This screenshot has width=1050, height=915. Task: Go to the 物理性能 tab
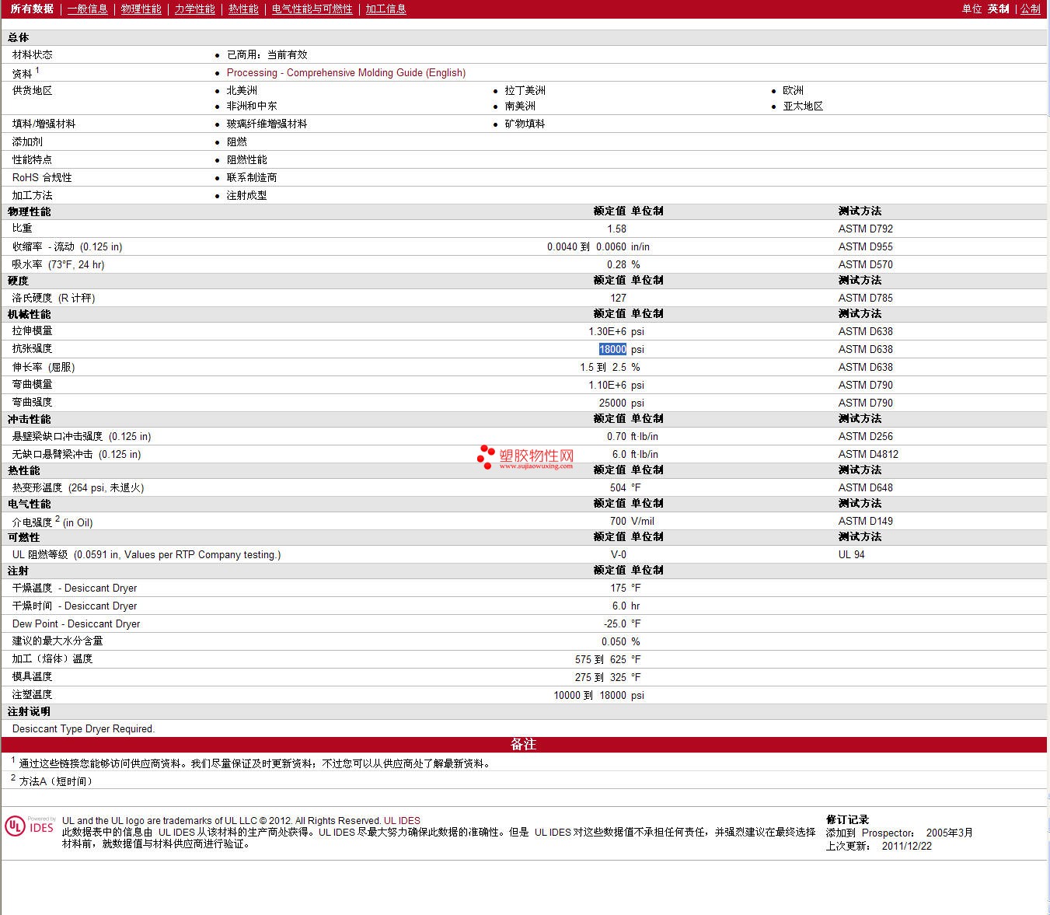[x=141, y=9]
